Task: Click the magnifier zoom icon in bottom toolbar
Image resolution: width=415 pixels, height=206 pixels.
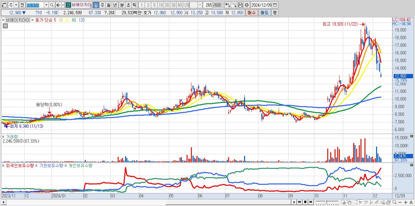Action: pyautogui.click(x=394, y=202)
